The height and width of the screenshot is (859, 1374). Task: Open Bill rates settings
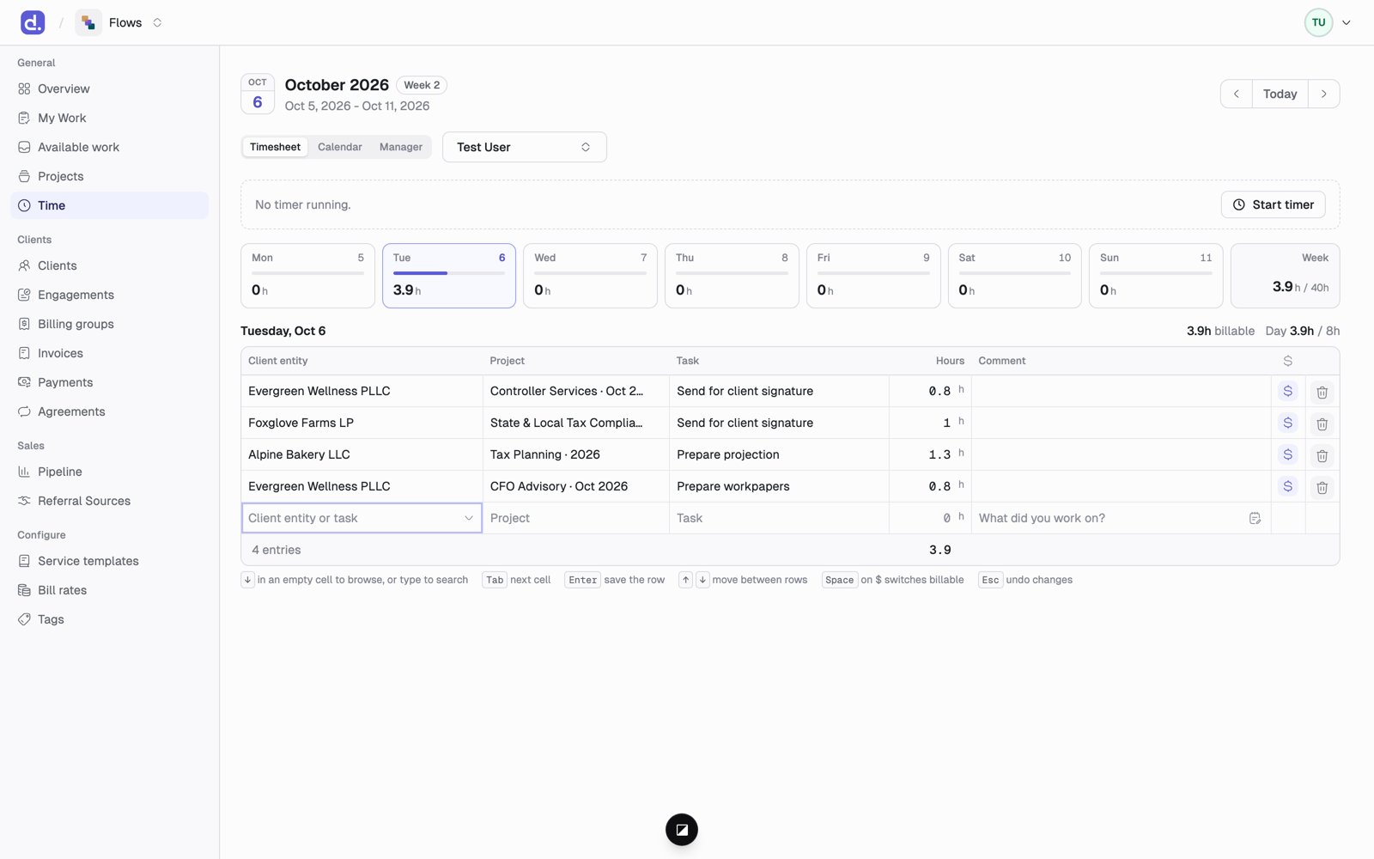point(109,590)
